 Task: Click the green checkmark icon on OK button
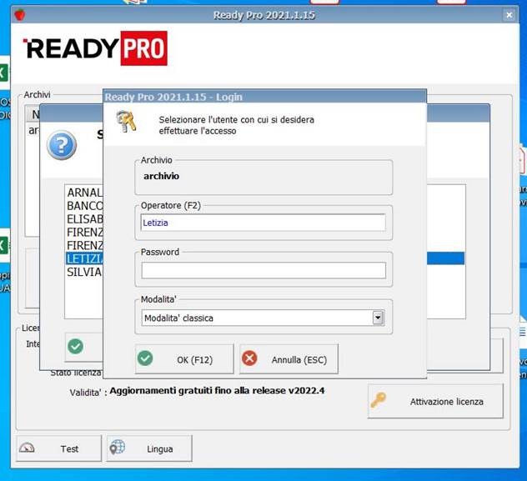[x=145, y=358]
